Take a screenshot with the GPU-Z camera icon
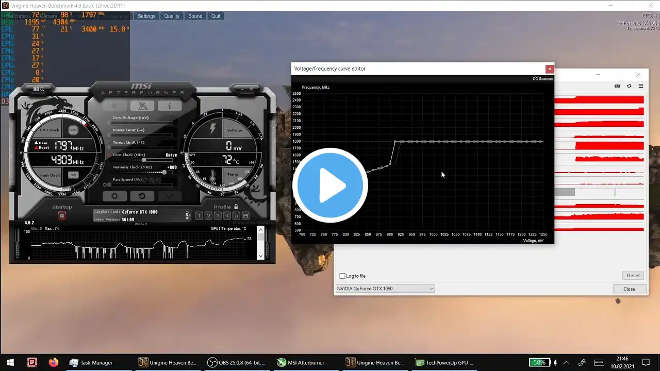This screenshot has height=371, width=660. [617, 86]
